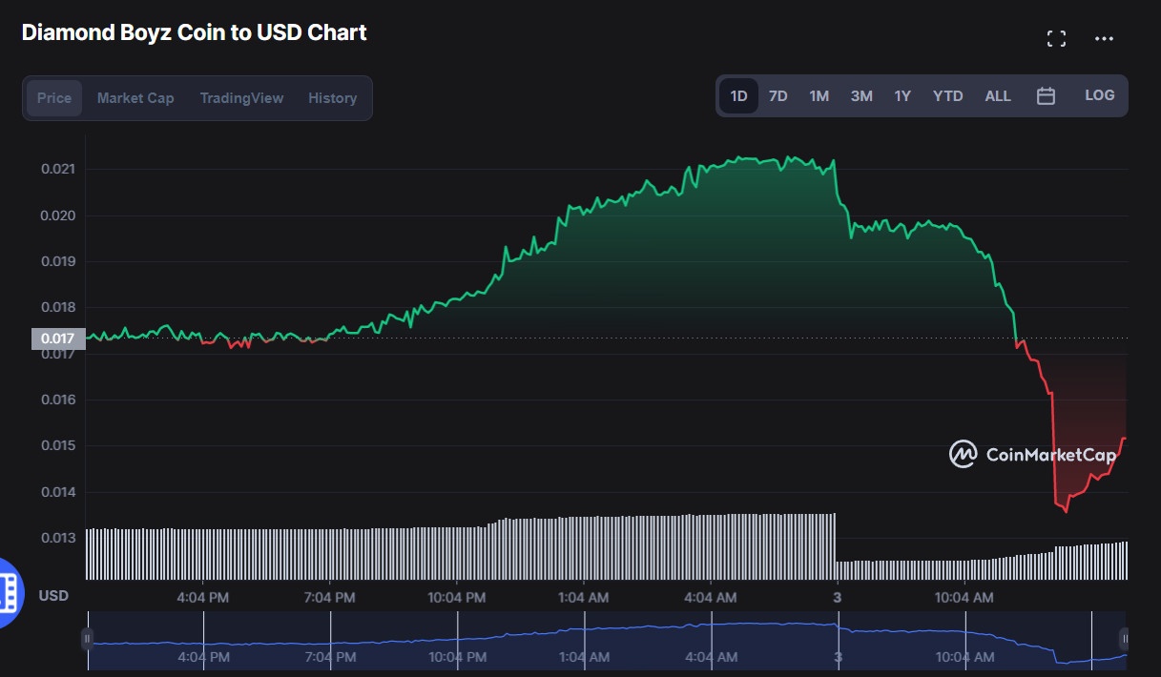Select the 1D time range
The image size is (1161, 677).
738,96
